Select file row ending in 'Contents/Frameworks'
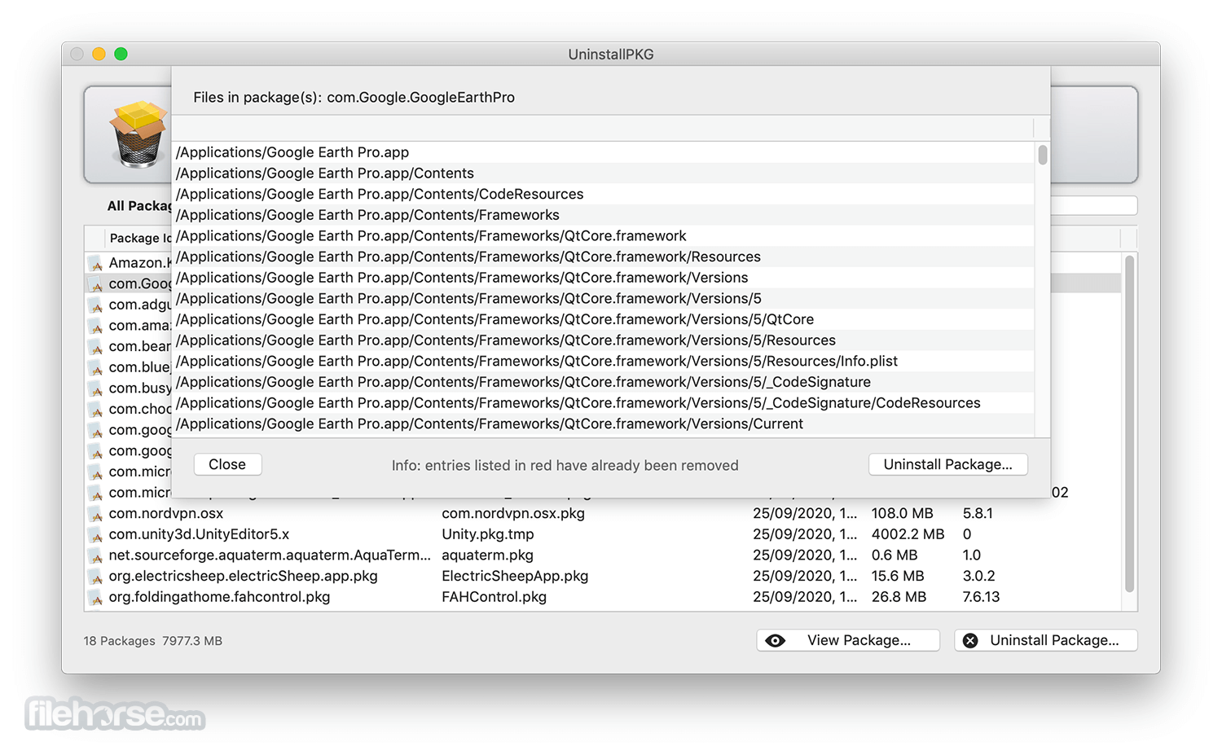Image resolution: width=1222 pixels, height=755 pixels. (x=604, y=215)
